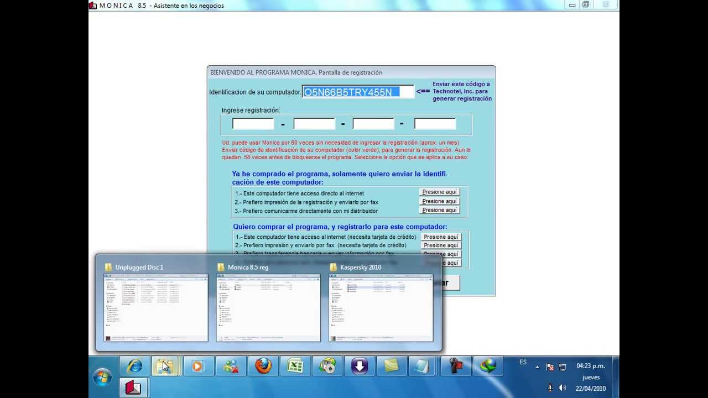708x398 pixels.
Task: Select the Unplugged Disc 1 window thumbnail
Action: tap(156, 303)
